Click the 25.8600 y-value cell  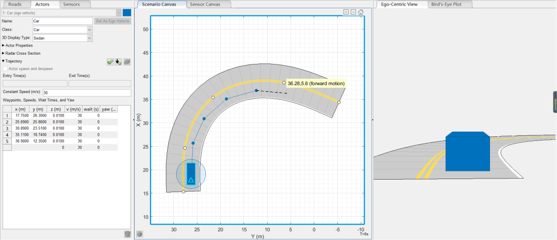(x=38, y=122)
